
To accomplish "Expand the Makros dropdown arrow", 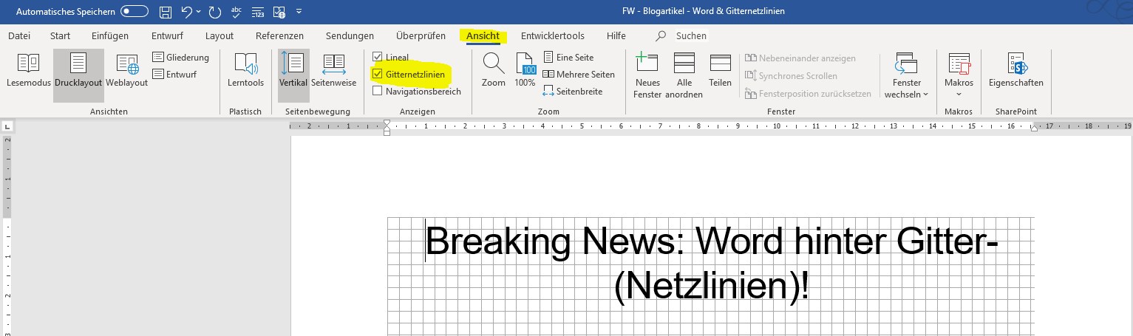I will pyautogui.click(x=959, y=95).
